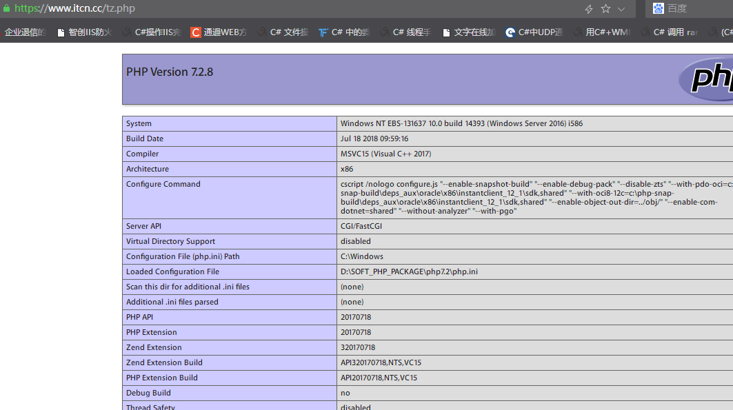The image size is (733, 410).
Task: Open the TF icon C# 中的 bookmark
Action: (344, 32)
